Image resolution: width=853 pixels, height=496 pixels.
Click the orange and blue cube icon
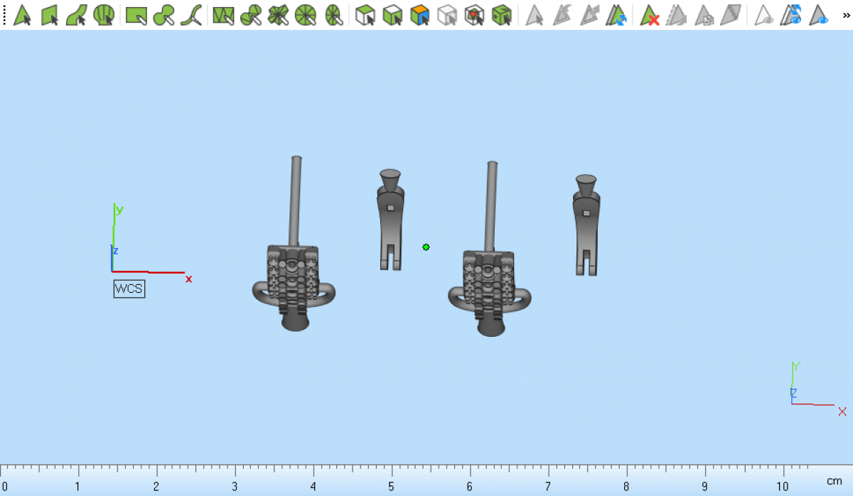(x=420, y=15)
